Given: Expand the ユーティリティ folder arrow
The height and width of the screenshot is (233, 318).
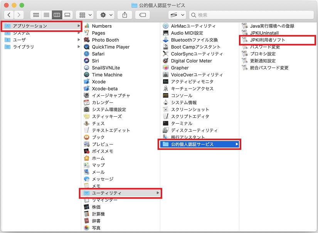Looking at the screenshot, I should pyautogui.click(x=158, y=193).
